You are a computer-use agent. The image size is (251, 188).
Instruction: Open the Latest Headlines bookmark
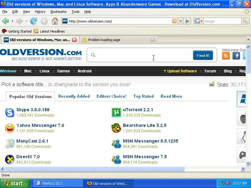(x=49, y=31)
